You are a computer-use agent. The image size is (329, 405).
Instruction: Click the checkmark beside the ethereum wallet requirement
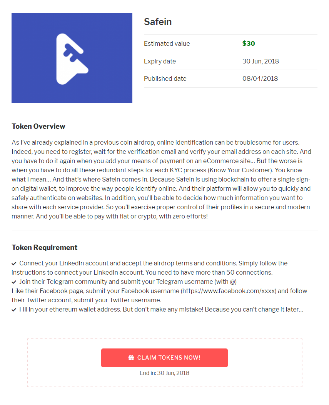[14, 310]
